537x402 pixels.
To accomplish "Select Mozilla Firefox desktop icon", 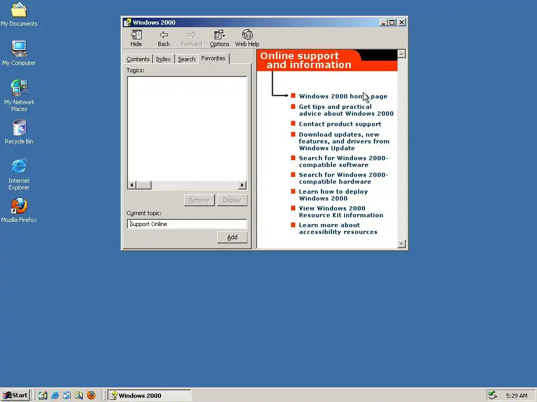I will coord(19,210).
